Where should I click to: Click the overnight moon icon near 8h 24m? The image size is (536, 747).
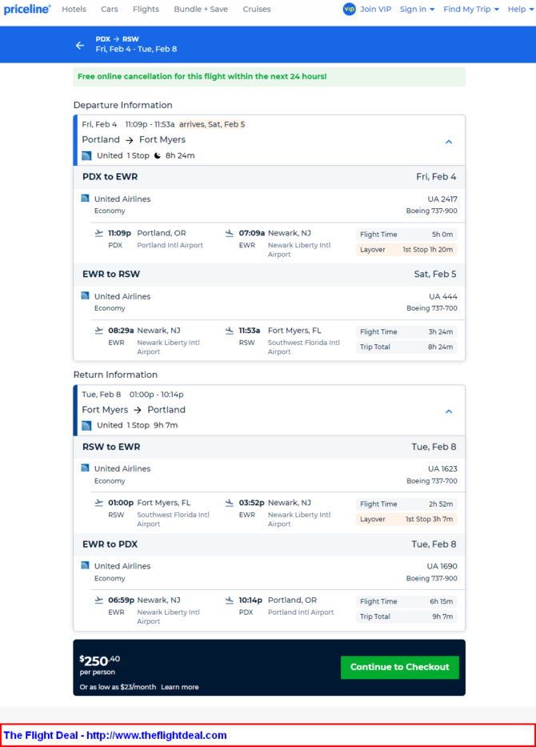(158, 156)
